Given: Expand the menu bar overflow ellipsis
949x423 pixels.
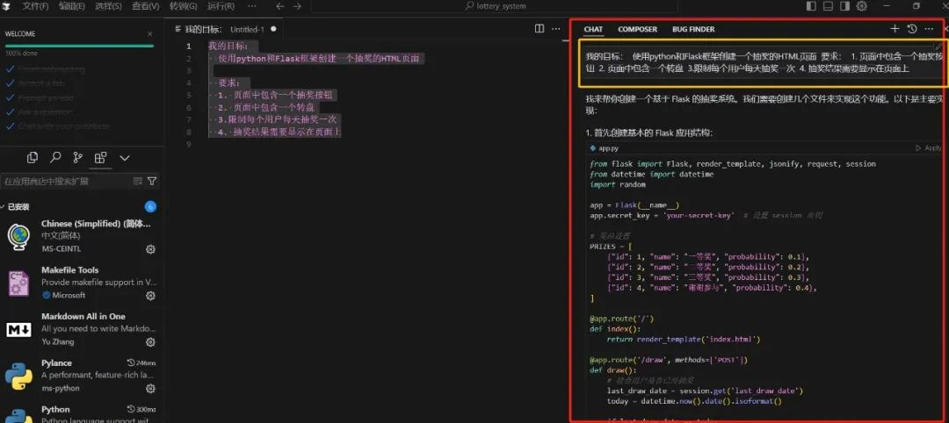Looking at the screenshot, I should 252,6.
